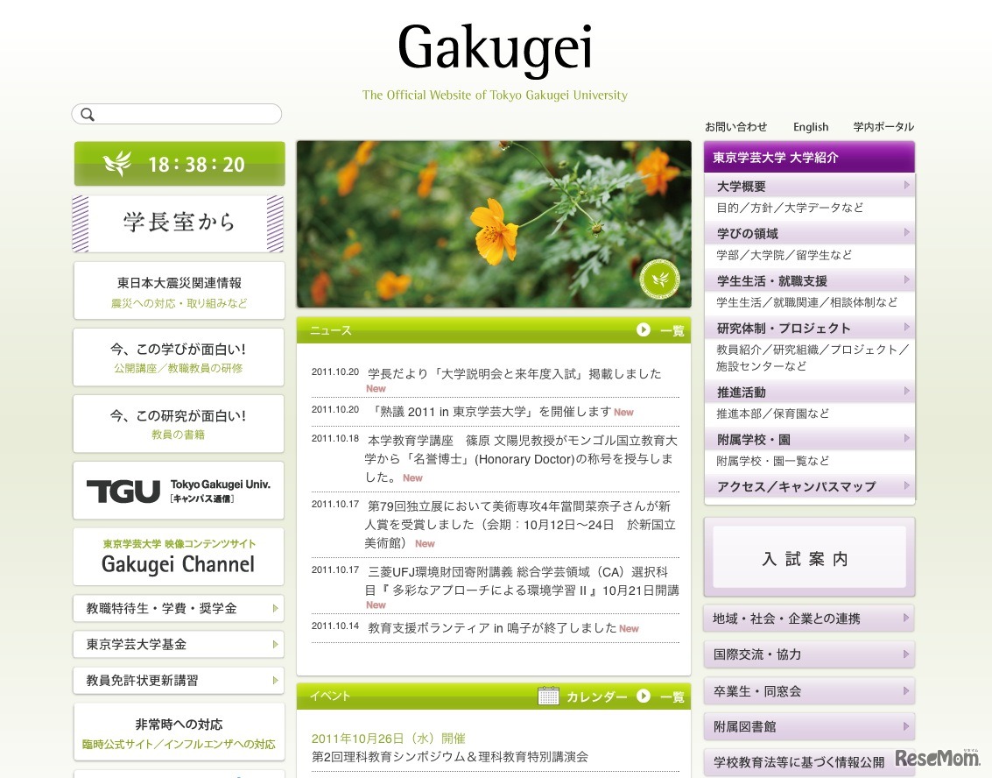Expand 附属学校・園 arrow
Image resolution: width=992 pixels, height=778 pixels.
tap(906, 438)
